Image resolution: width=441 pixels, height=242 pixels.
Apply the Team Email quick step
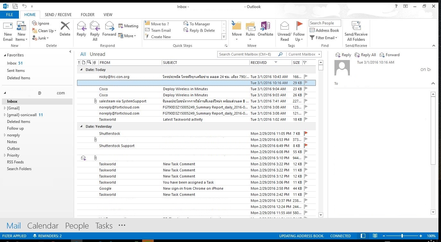158,30
